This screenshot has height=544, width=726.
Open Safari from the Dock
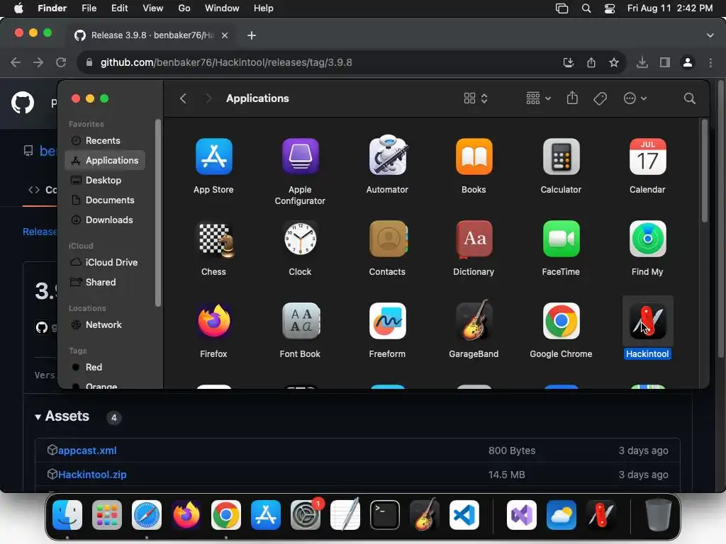click(x=147, y=515)
